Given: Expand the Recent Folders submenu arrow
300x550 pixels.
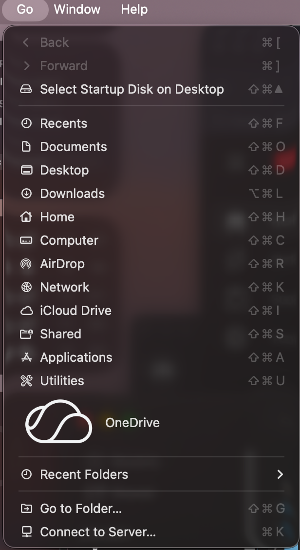Looking at the screenshot, I should click(x=280, y=474).
